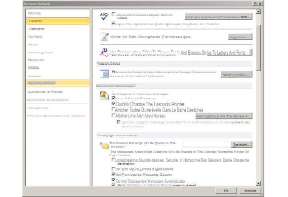
Task: Open spelling and autocorrection options button
Action: pos(218,16)
